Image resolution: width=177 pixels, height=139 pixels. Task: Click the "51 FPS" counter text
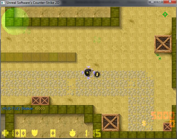(6, 9)
